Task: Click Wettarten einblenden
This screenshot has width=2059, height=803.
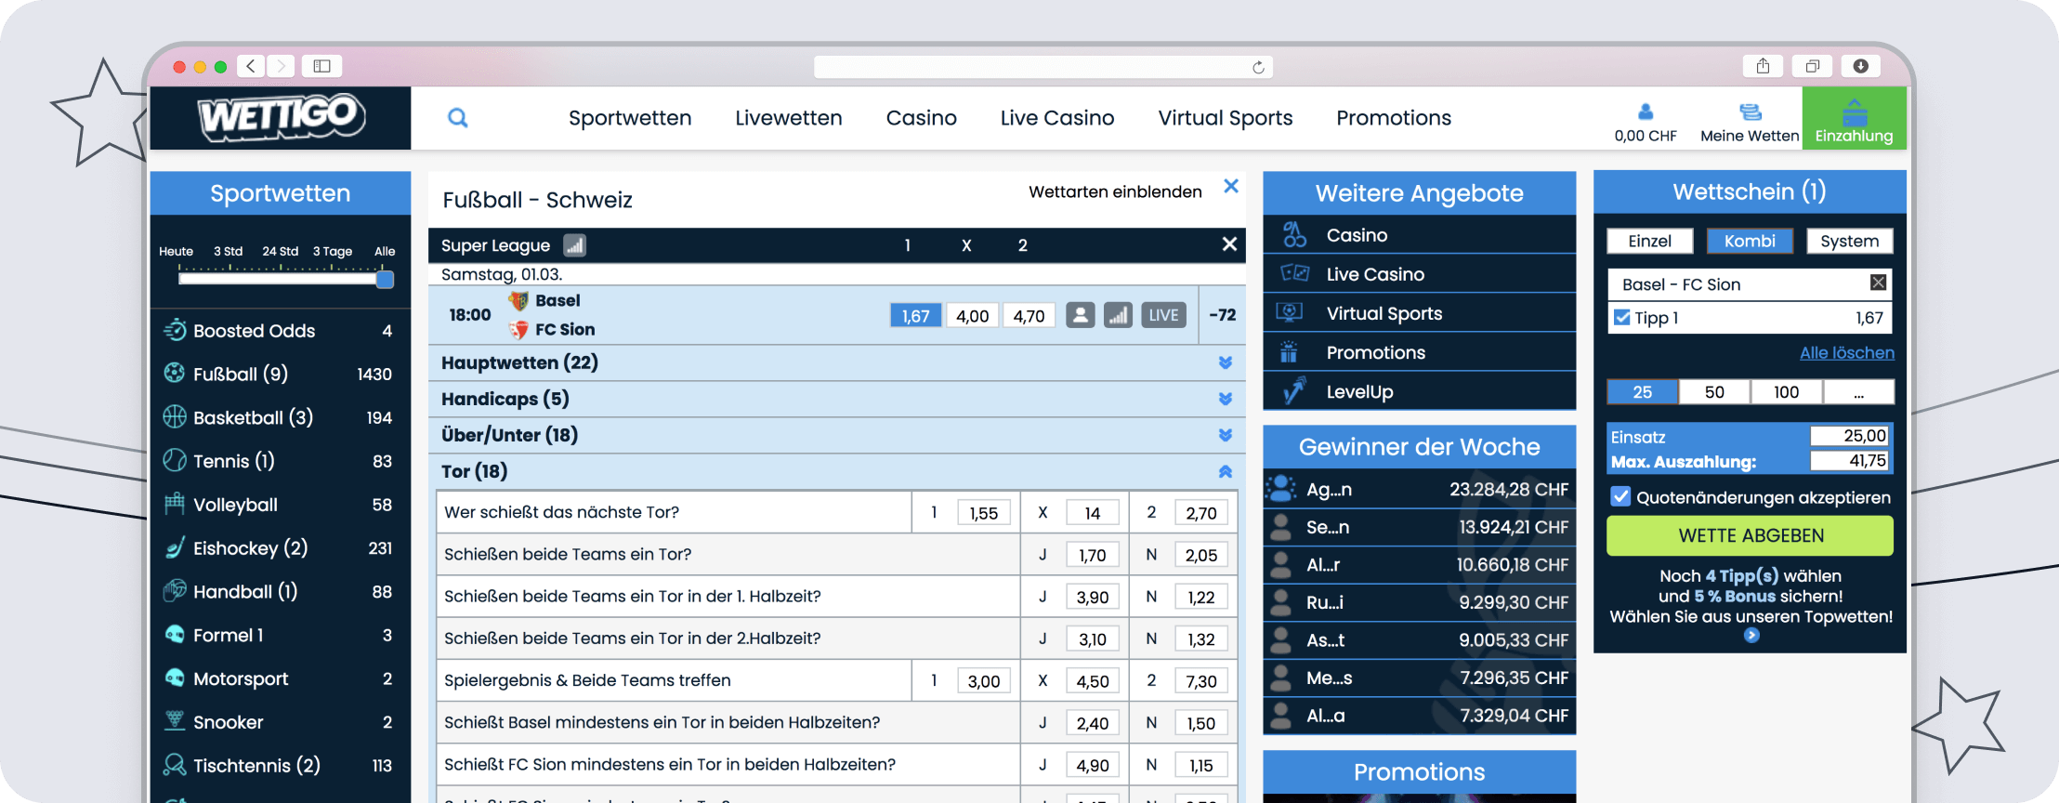Action: pyautogui.click(x=1115, y=191)
